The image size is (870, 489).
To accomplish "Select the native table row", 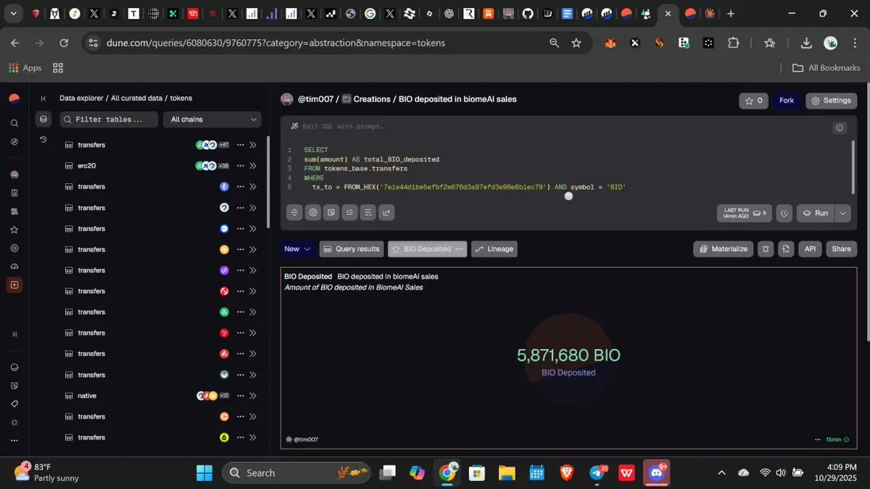I will click(159, 396).
